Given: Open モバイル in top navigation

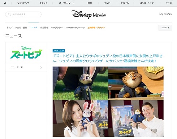Looking at the screenshot, I should tap(125, 3).
